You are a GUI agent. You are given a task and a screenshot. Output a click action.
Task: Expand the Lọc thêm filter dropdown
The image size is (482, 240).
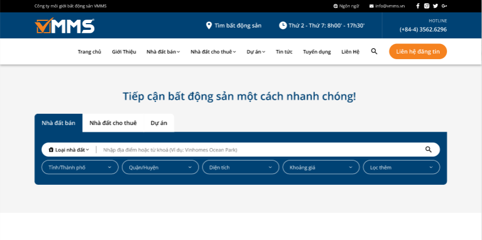(401, 167)
